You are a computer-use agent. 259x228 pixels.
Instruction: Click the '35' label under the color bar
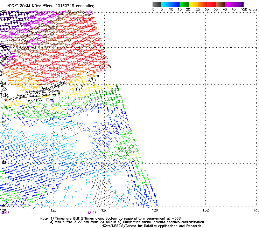(216, 9)
